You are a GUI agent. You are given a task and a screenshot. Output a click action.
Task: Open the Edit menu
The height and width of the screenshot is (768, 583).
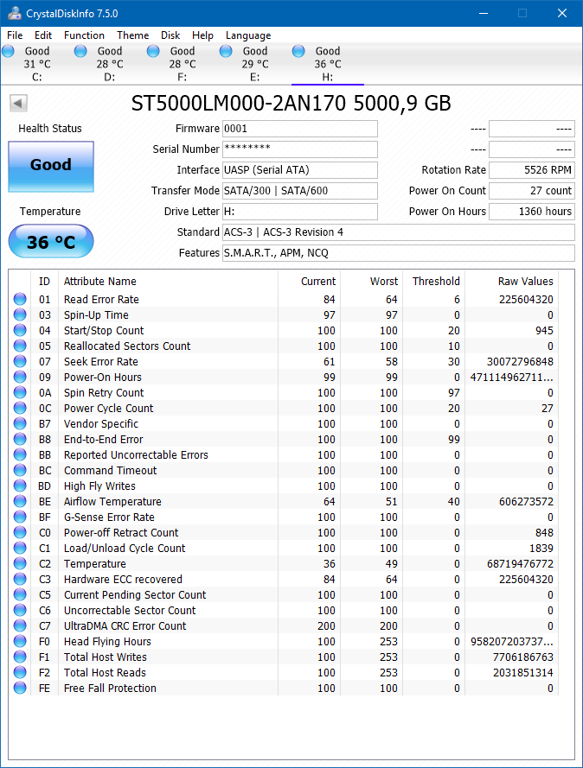pyautogui.click(x=43, y=35)
